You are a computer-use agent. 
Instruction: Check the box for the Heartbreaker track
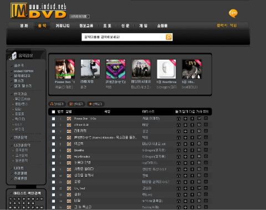53,157
